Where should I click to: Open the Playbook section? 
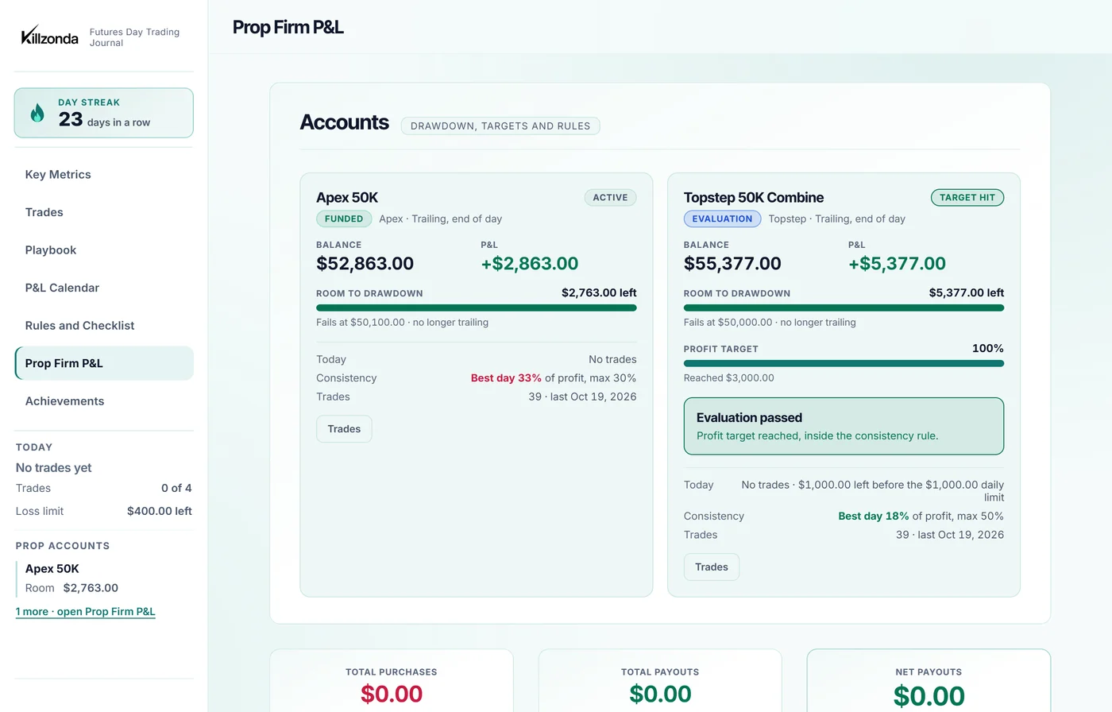104,250
